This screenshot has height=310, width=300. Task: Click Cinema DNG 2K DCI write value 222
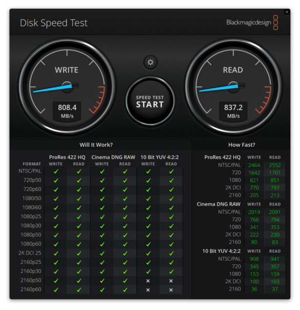[254, 235]
